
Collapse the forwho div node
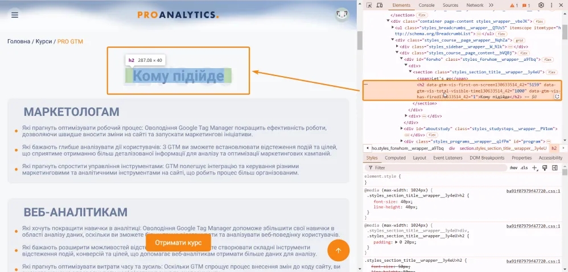402,59
